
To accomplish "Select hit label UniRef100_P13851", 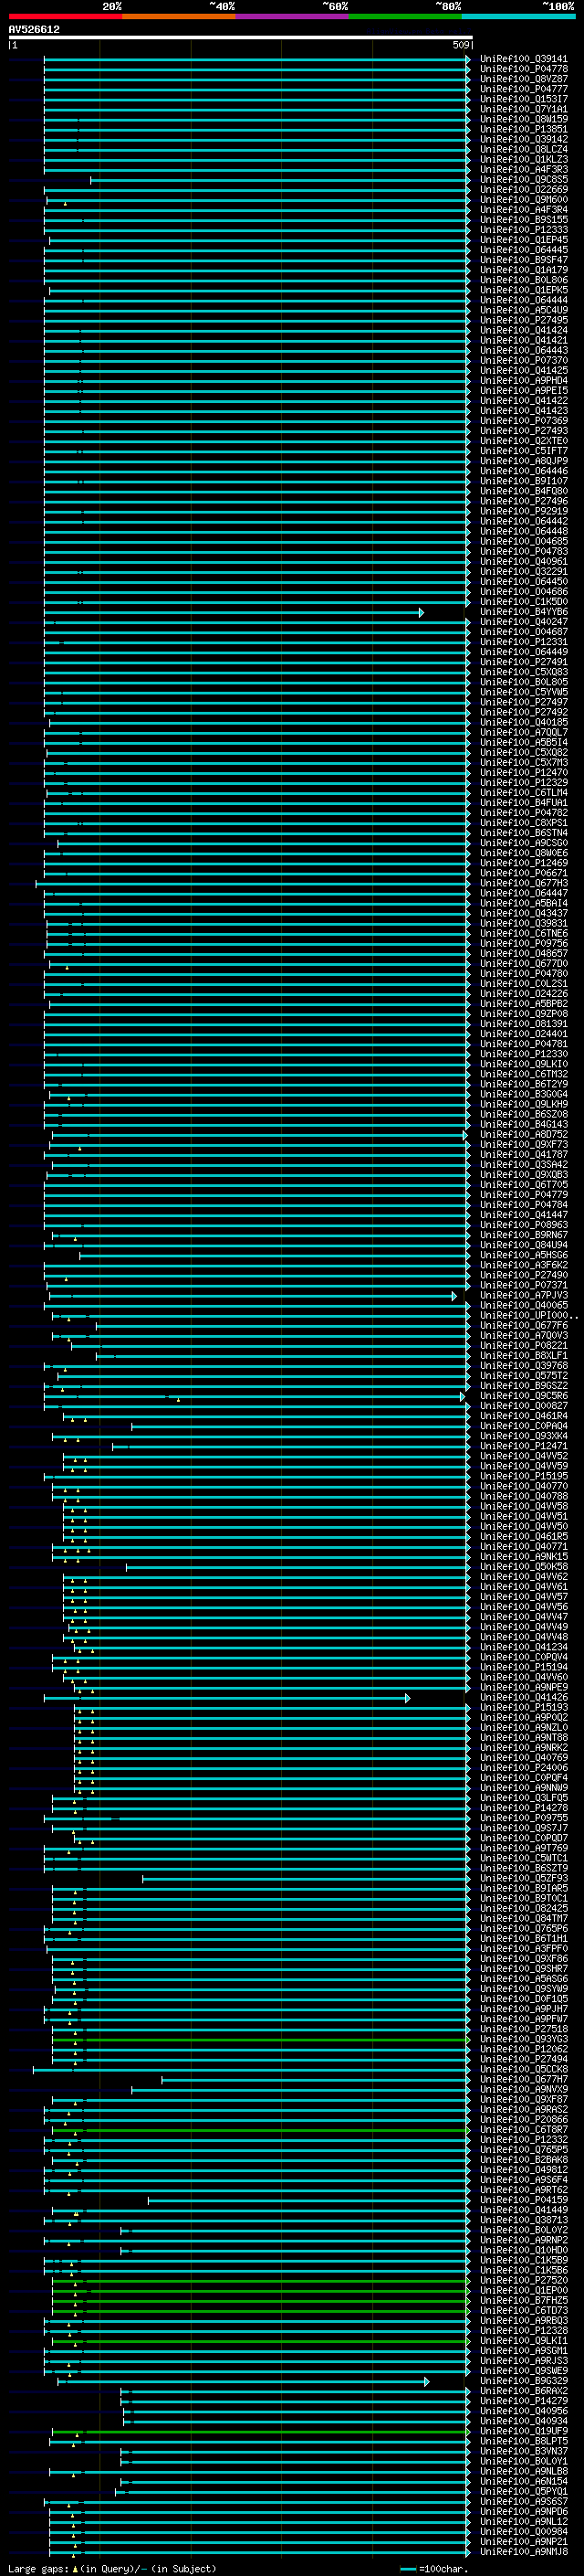I will [523, 129].
